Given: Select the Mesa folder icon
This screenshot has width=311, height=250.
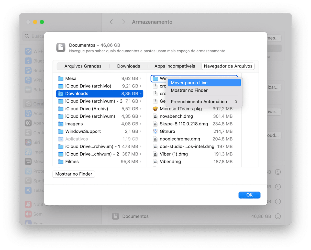Looking at the screenshot, I should (61, 78).
